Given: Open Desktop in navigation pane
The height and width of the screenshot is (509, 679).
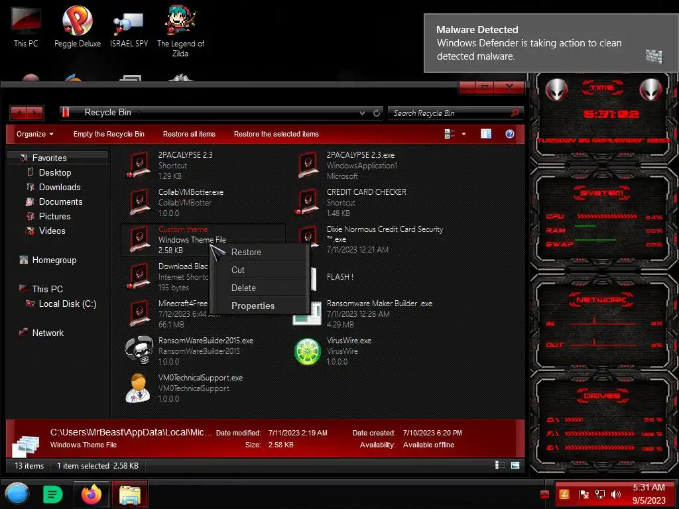Looking at the screenshot, I should pos(55,172).
